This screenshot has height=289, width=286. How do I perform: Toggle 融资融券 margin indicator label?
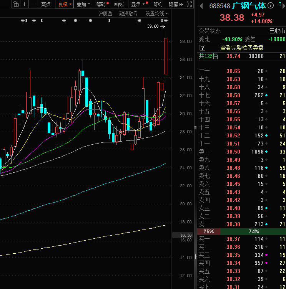[x=128, y=14]
